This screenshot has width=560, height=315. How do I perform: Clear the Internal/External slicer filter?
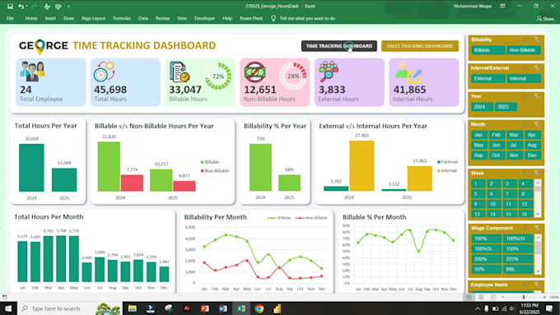537,67
